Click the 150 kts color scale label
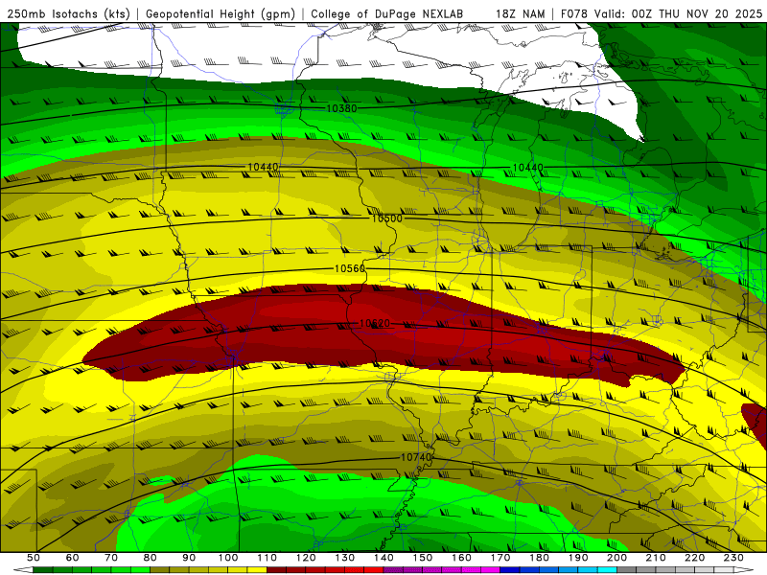The image size is (767, 575). click(423, 558)
